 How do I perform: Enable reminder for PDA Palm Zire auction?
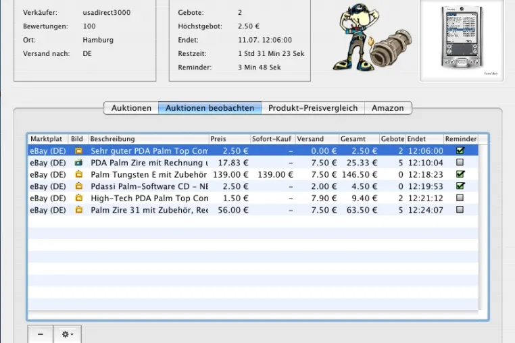(x=460, y=162)
